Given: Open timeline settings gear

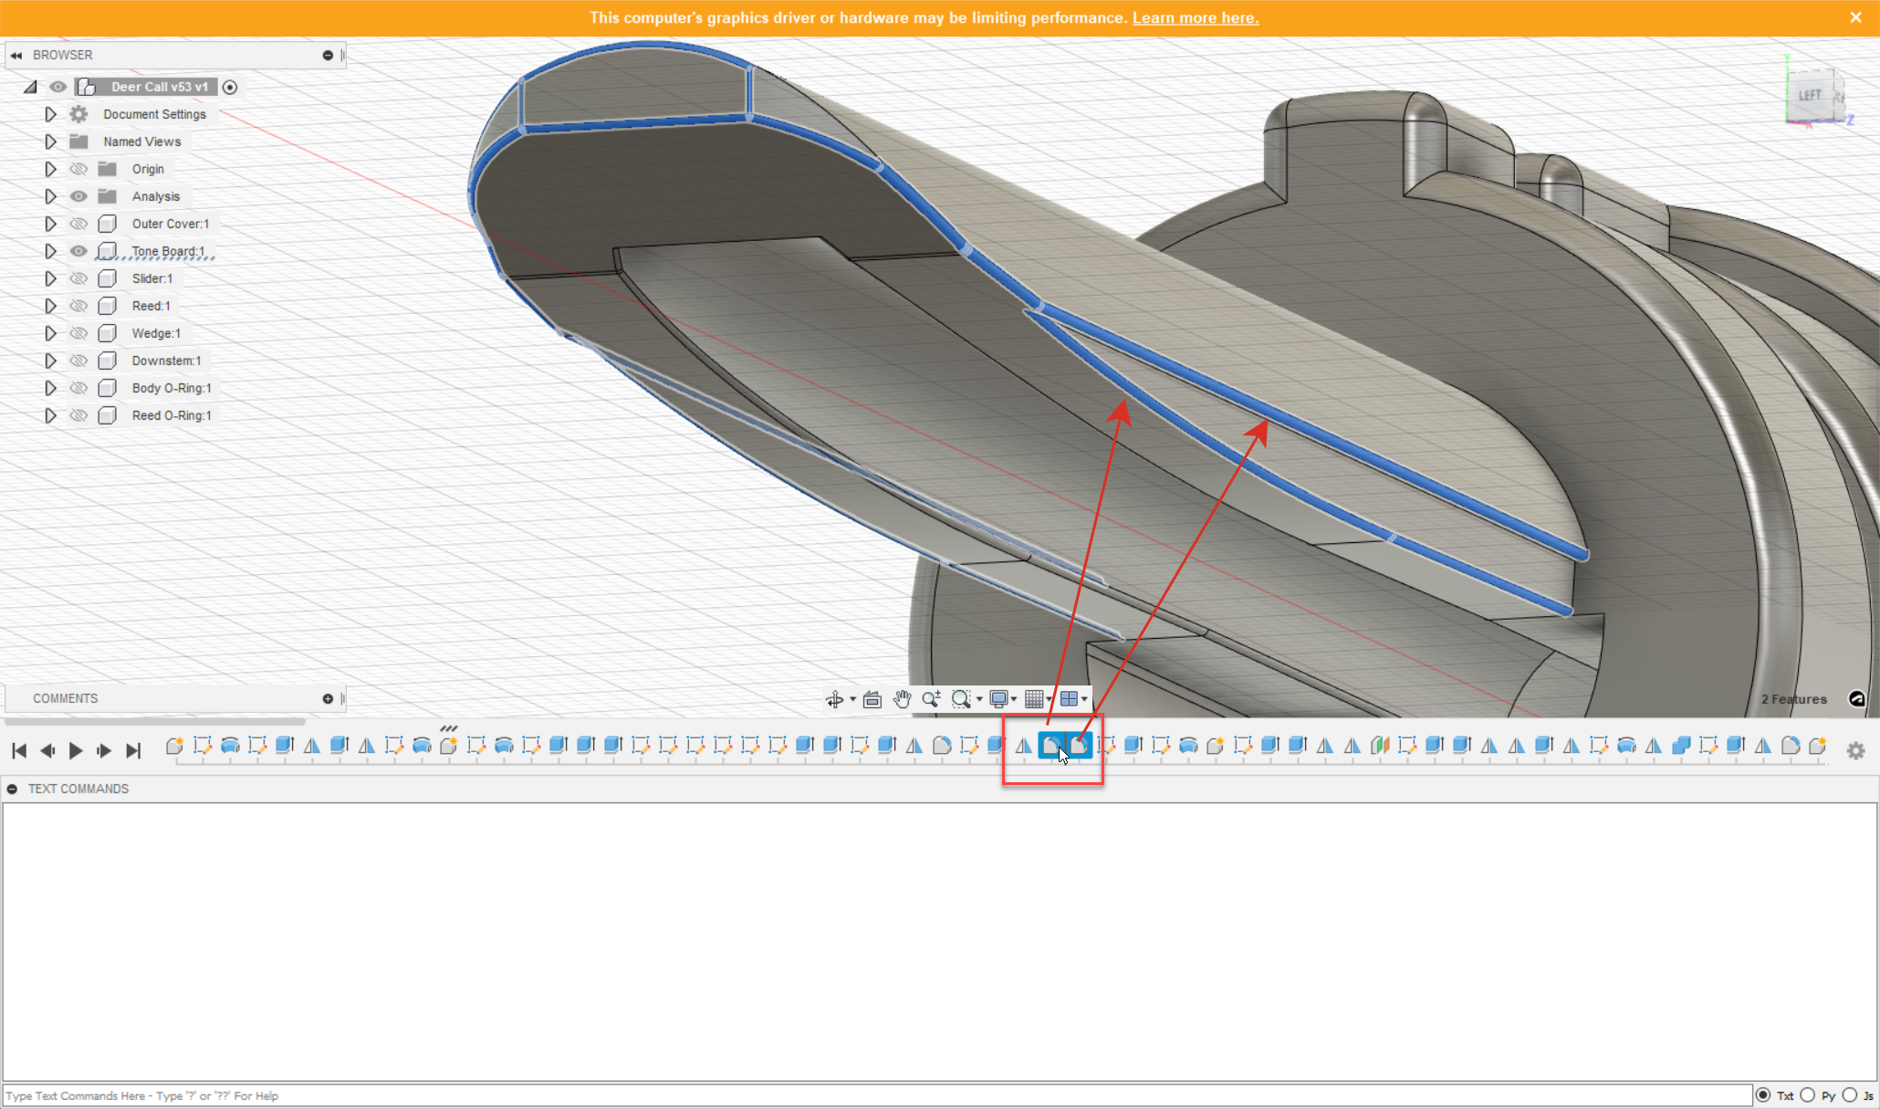Looking at the screenshot, I should [1855, 750].
